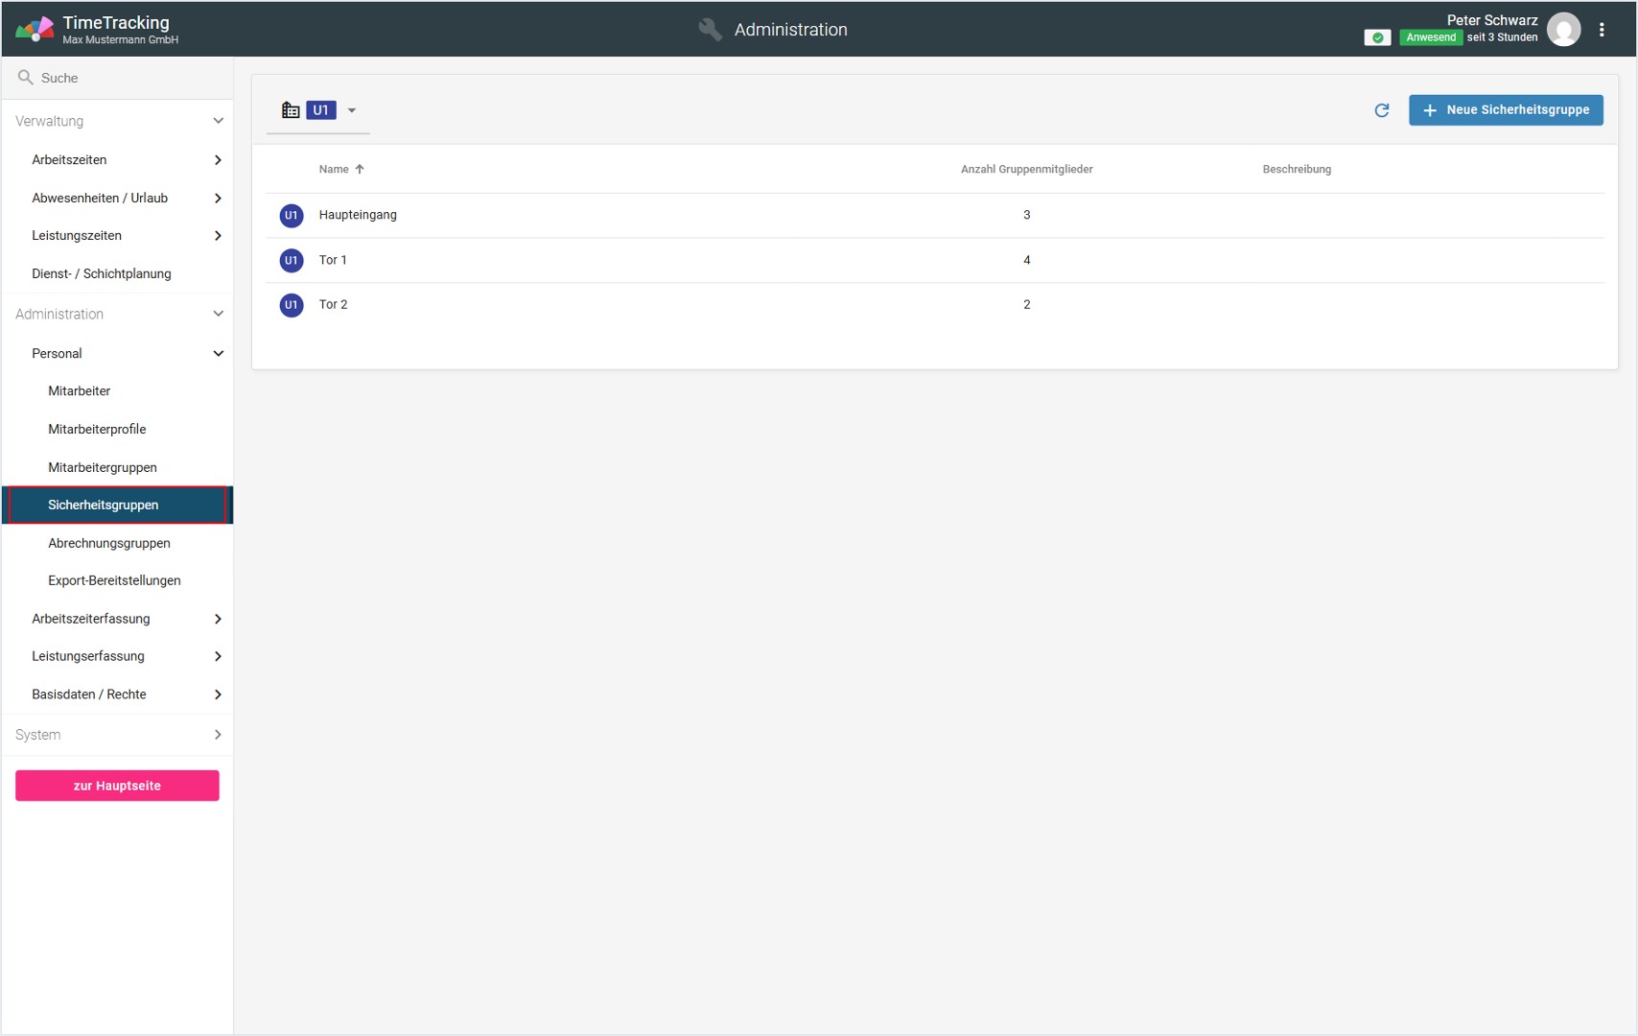Click the Neue Sicherheitsgruppe button
Viewport: 1638px width, 1036px height.
click(x=1506, y=110)
